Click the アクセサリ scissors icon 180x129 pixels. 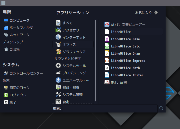click(x=58, y=30)
